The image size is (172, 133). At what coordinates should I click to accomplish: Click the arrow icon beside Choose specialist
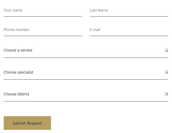(166, 72)
